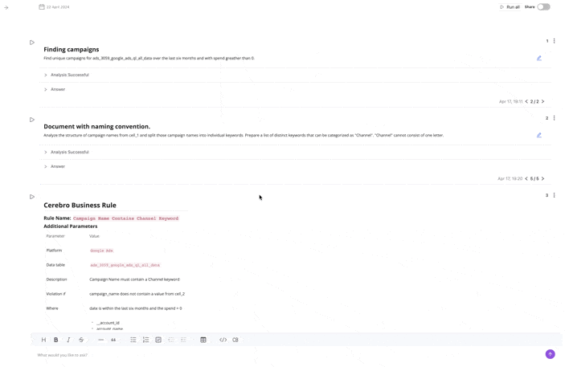Edit the Finding campaigns prompt with pencil icon

538,58
